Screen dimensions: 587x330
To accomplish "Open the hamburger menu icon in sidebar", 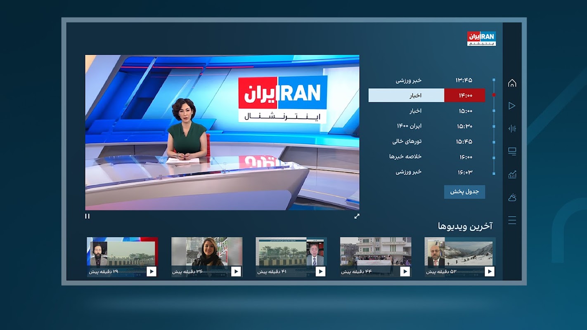I will [x=512, y=220].
